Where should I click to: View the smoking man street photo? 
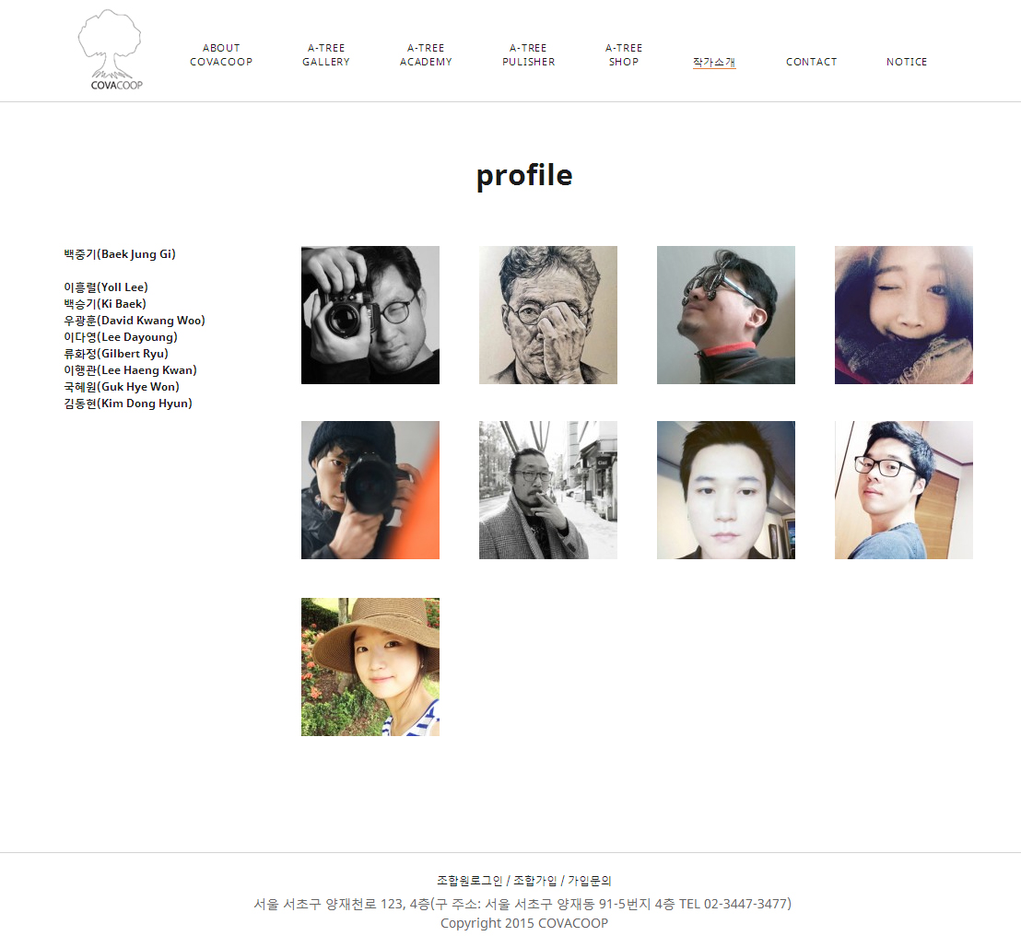(x=548, y=490)
